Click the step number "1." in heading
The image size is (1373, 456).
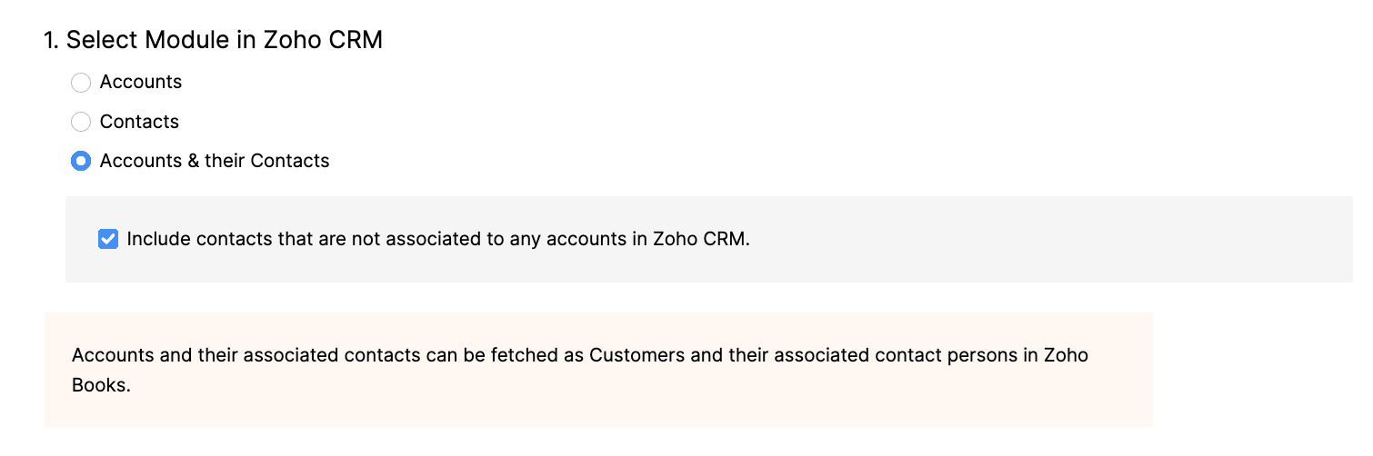[x=52, y=41]
